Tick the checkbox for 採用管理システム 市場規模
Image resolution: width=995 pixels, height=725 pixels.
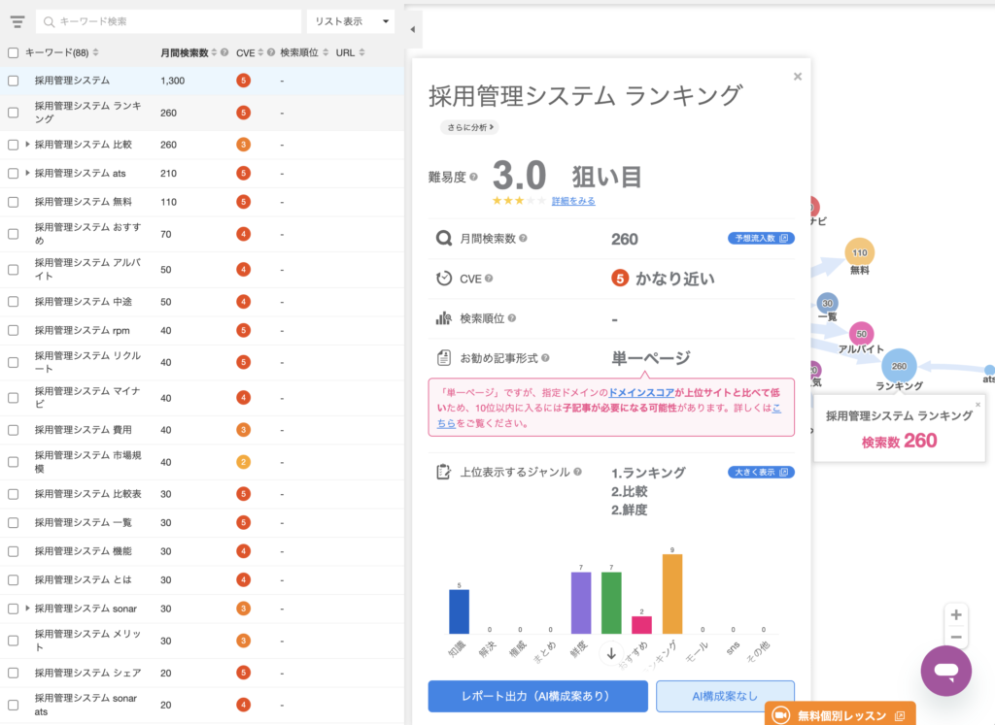[14, 462]
